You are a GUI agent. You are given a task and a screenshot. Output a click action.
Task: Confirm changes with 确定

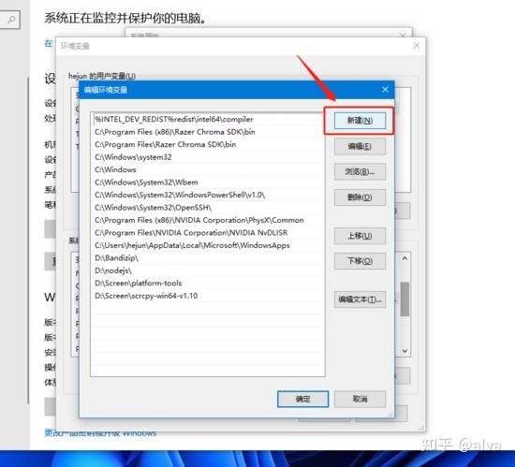point(302,399)
